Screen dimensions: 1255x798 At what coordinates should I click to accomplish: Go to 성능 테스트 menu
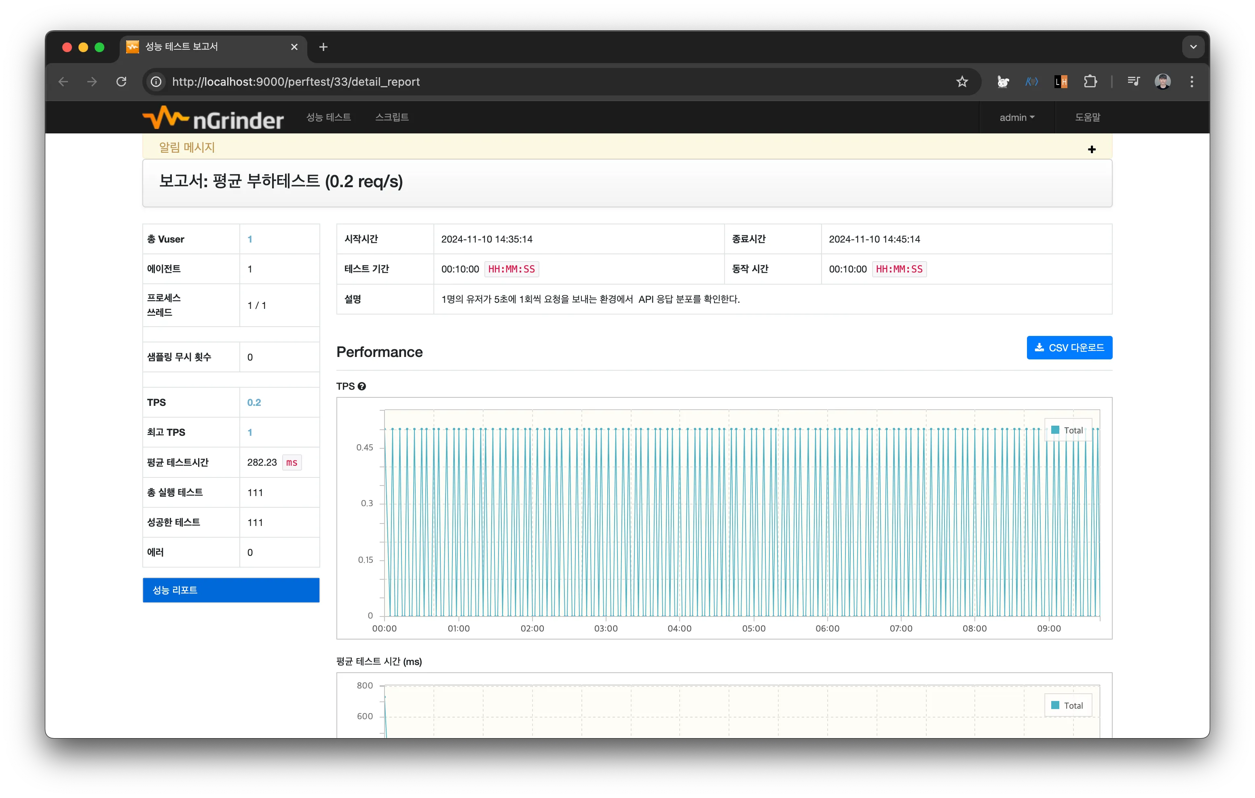click(328, 117)
